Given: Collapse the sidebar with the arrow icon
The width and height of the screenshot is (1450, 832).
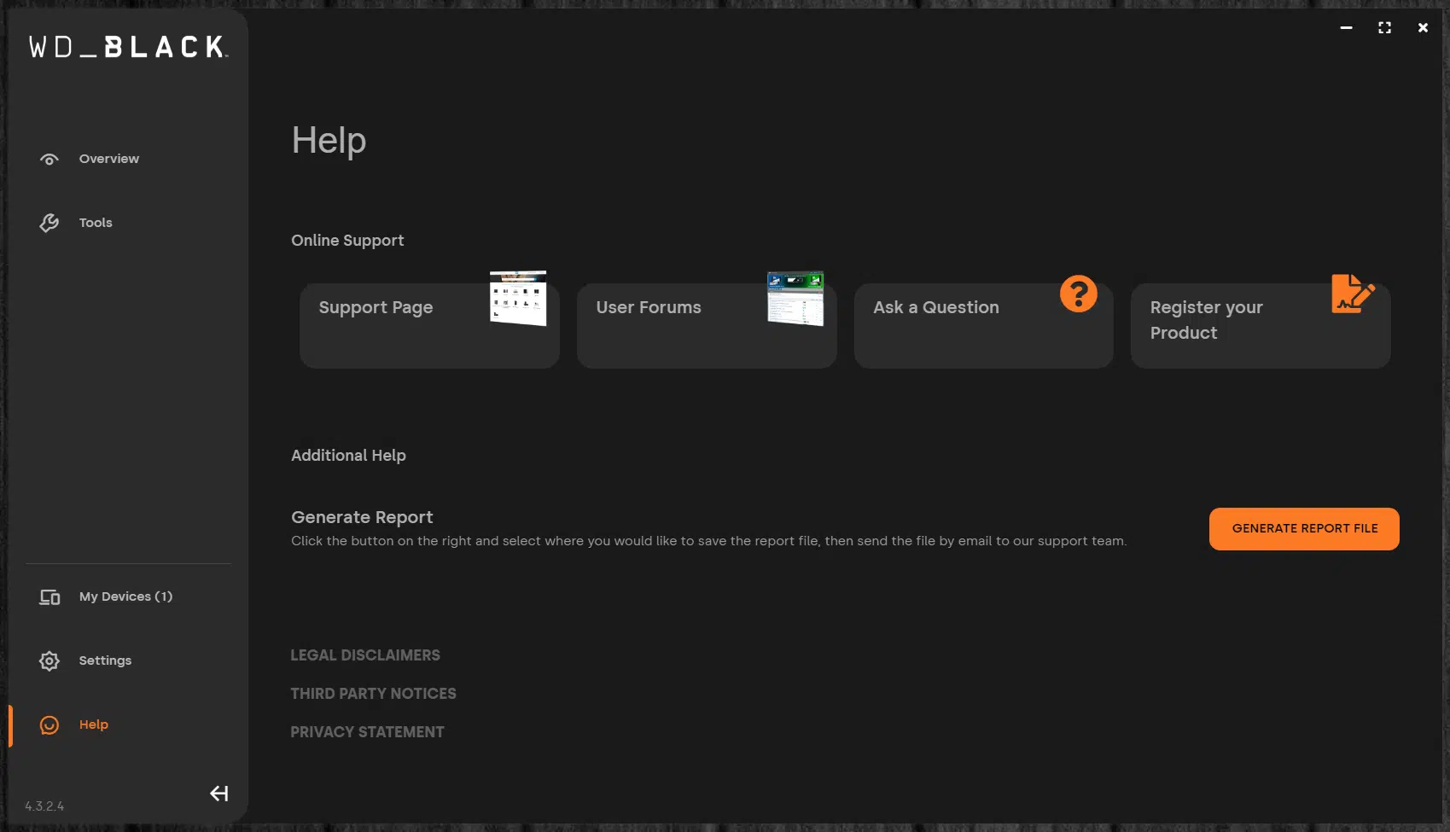Looking at the screenshot, I should pyautogui.click(x=219, y=794).
